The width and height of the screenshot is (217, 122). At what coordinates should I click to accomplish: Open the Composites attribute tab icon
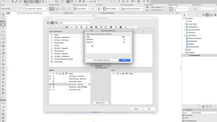(96, 27)
